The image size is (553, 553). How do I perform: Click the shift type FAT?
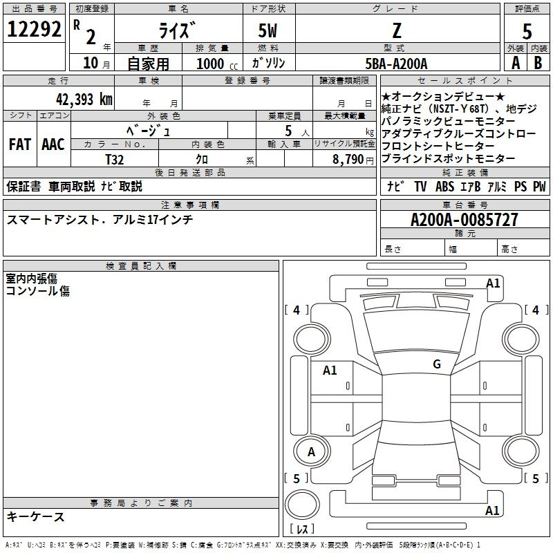click(x=20, y=144)
